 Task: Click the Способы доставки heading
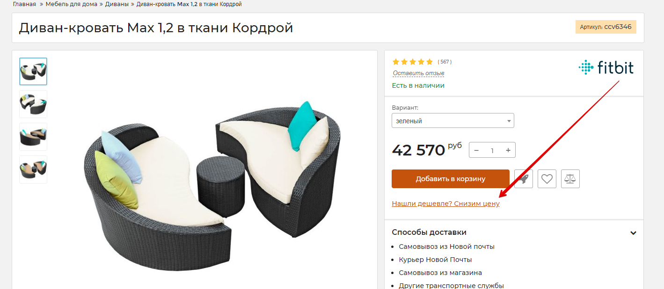pos(429,233)
